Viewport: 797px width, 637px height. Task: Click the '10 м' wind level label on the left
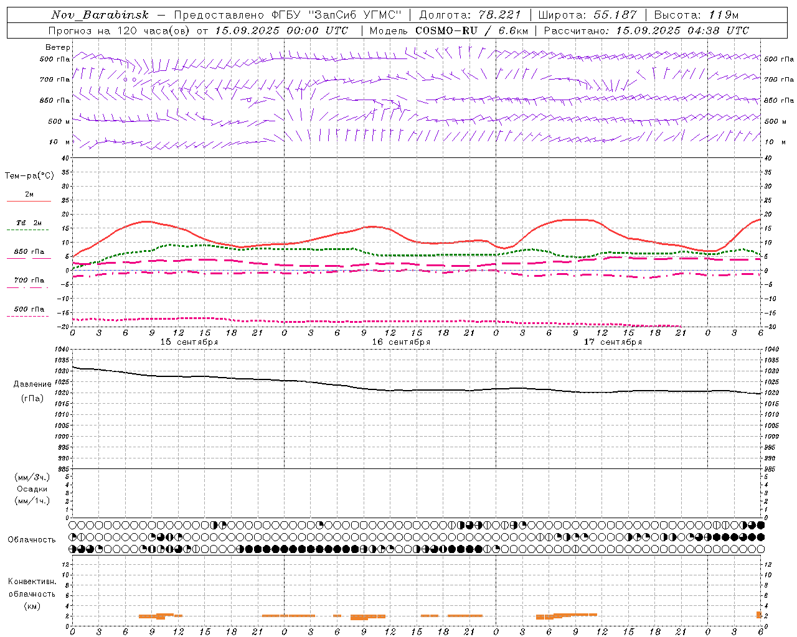tap(59, 142)
